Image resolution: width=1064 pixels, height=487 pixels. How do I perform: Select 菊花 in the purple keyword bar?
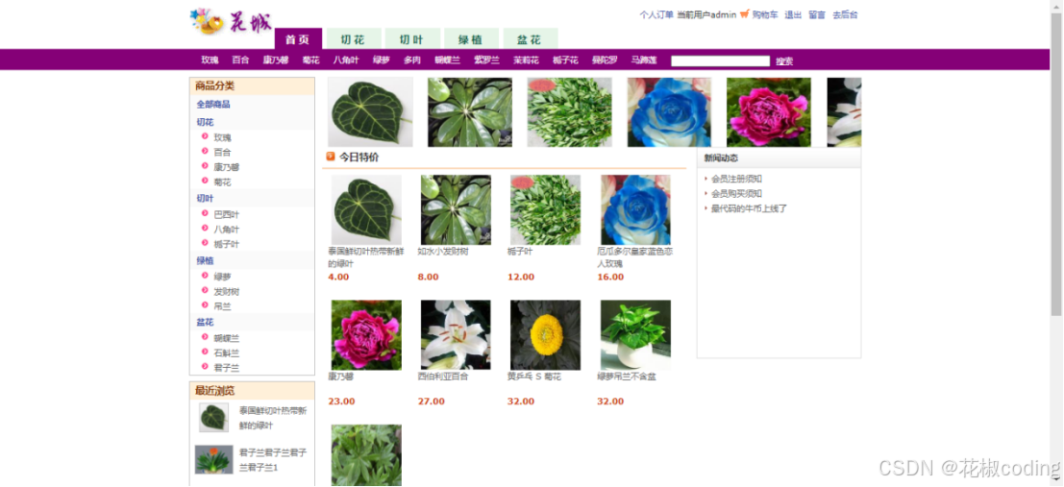point(311,61)
